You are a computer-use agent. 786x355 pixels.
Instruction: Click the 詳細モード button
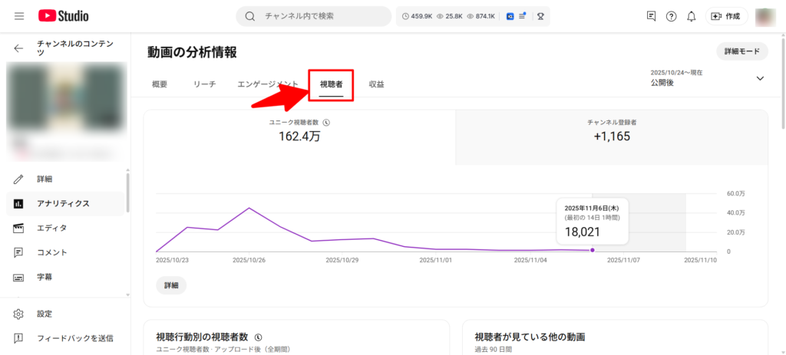pos(741,51)
